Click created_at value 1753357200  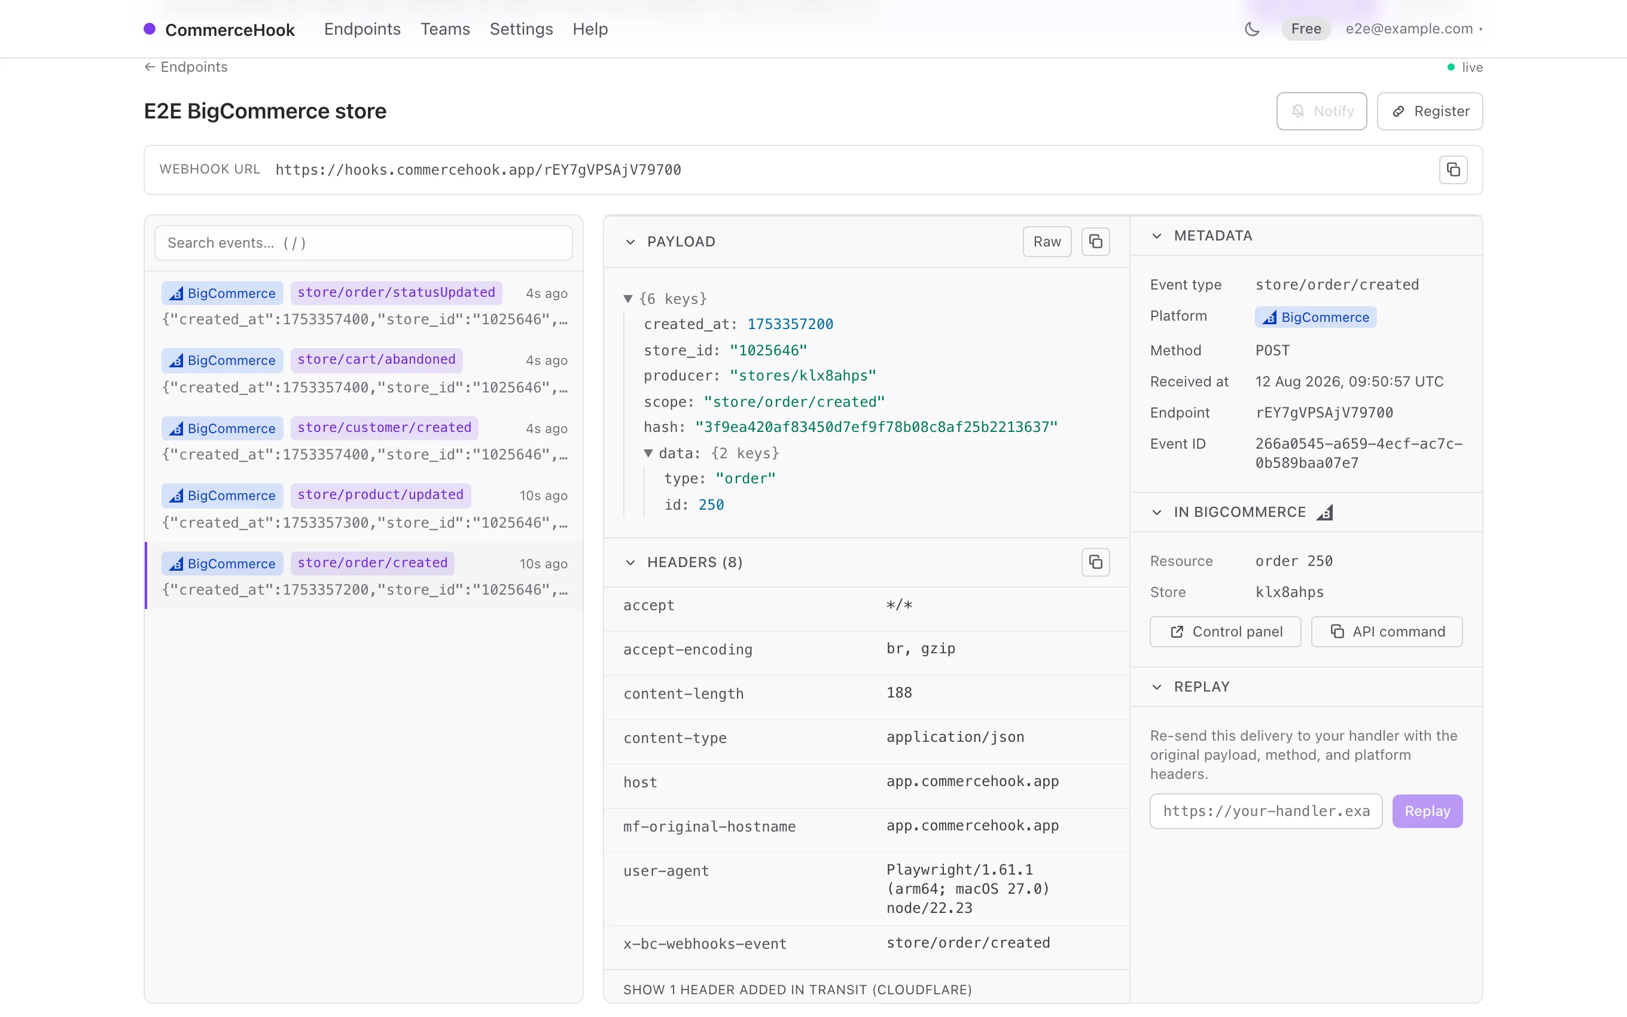point(790,324)
